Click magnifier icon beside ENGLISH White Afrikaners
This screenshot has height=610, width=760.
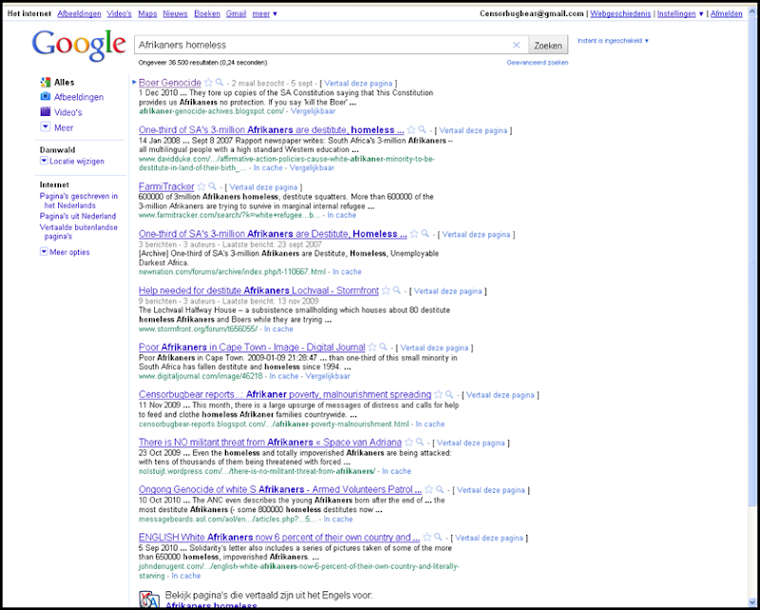click(x=438, y=537)
